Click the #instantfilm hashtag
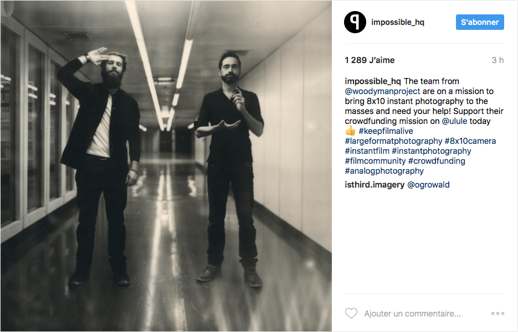518x332 pixels. click(367, 151)
